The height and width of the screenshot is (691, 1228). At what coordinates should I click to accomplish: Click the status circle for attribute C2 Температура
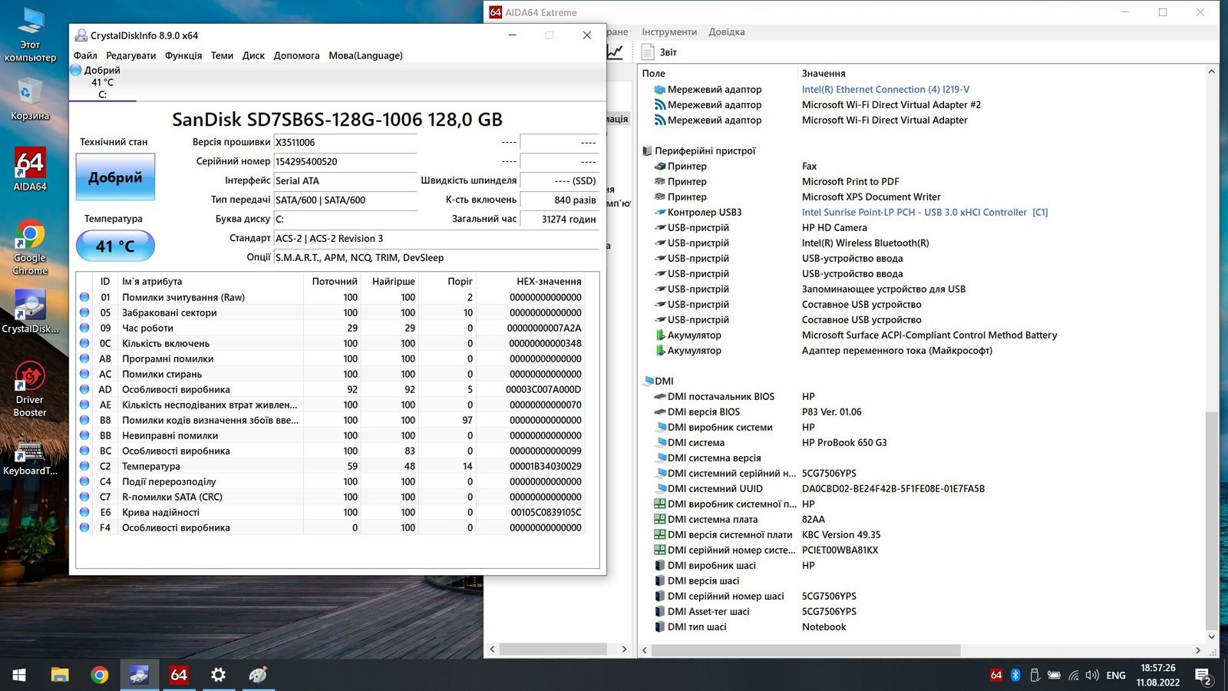pyautogui.click(x=84, y=466)
